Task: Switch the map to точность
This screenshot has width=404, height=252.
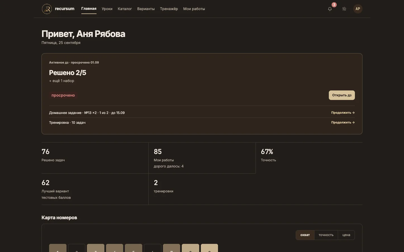Action: click(326, 235)
